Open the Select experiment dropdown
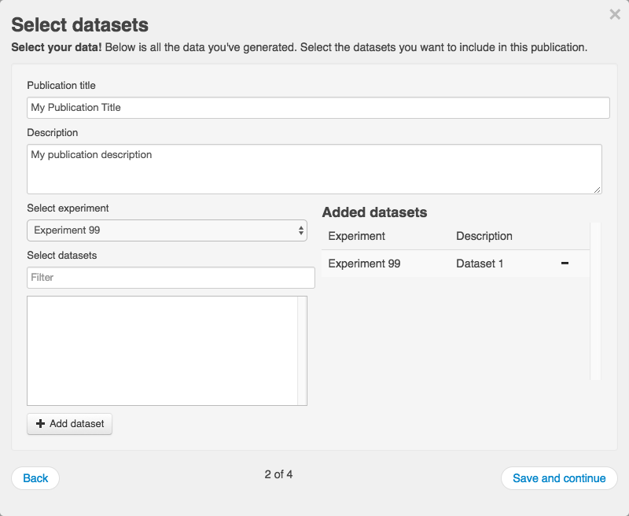This screenshot has width=629, height=516. point(167,230)
